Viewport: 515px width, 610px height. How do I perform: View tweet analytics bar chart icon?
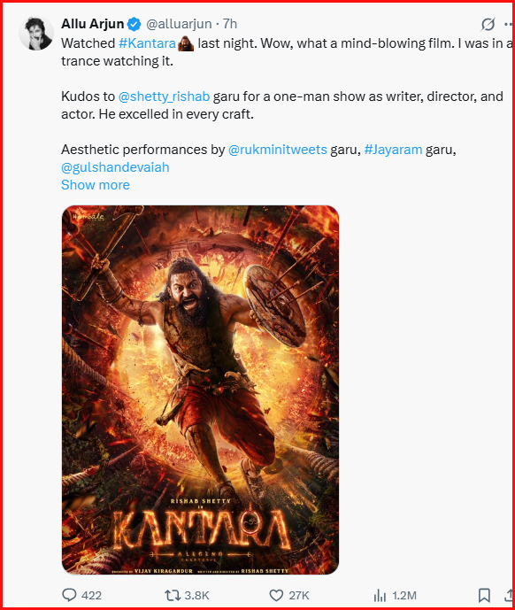[x=380, y=595]
